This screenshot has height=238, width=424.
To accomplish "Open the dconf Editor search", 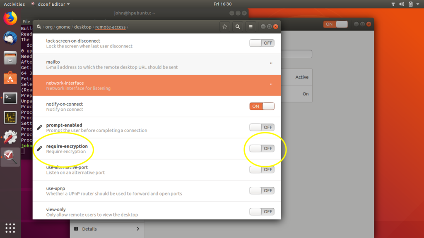I will tap(237, 26).
